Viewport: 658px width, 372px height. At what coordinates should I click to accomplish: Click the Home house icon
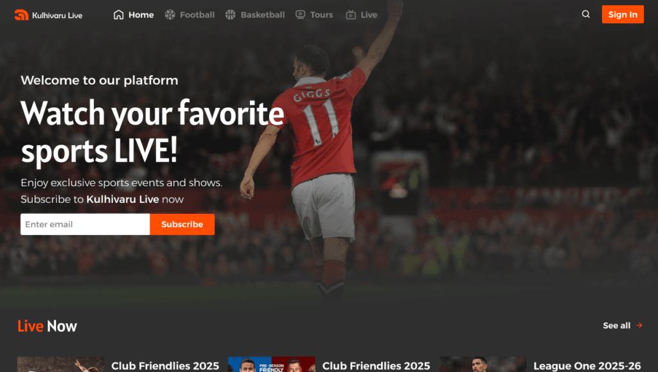pyautogui.click(x=119, y=15)
